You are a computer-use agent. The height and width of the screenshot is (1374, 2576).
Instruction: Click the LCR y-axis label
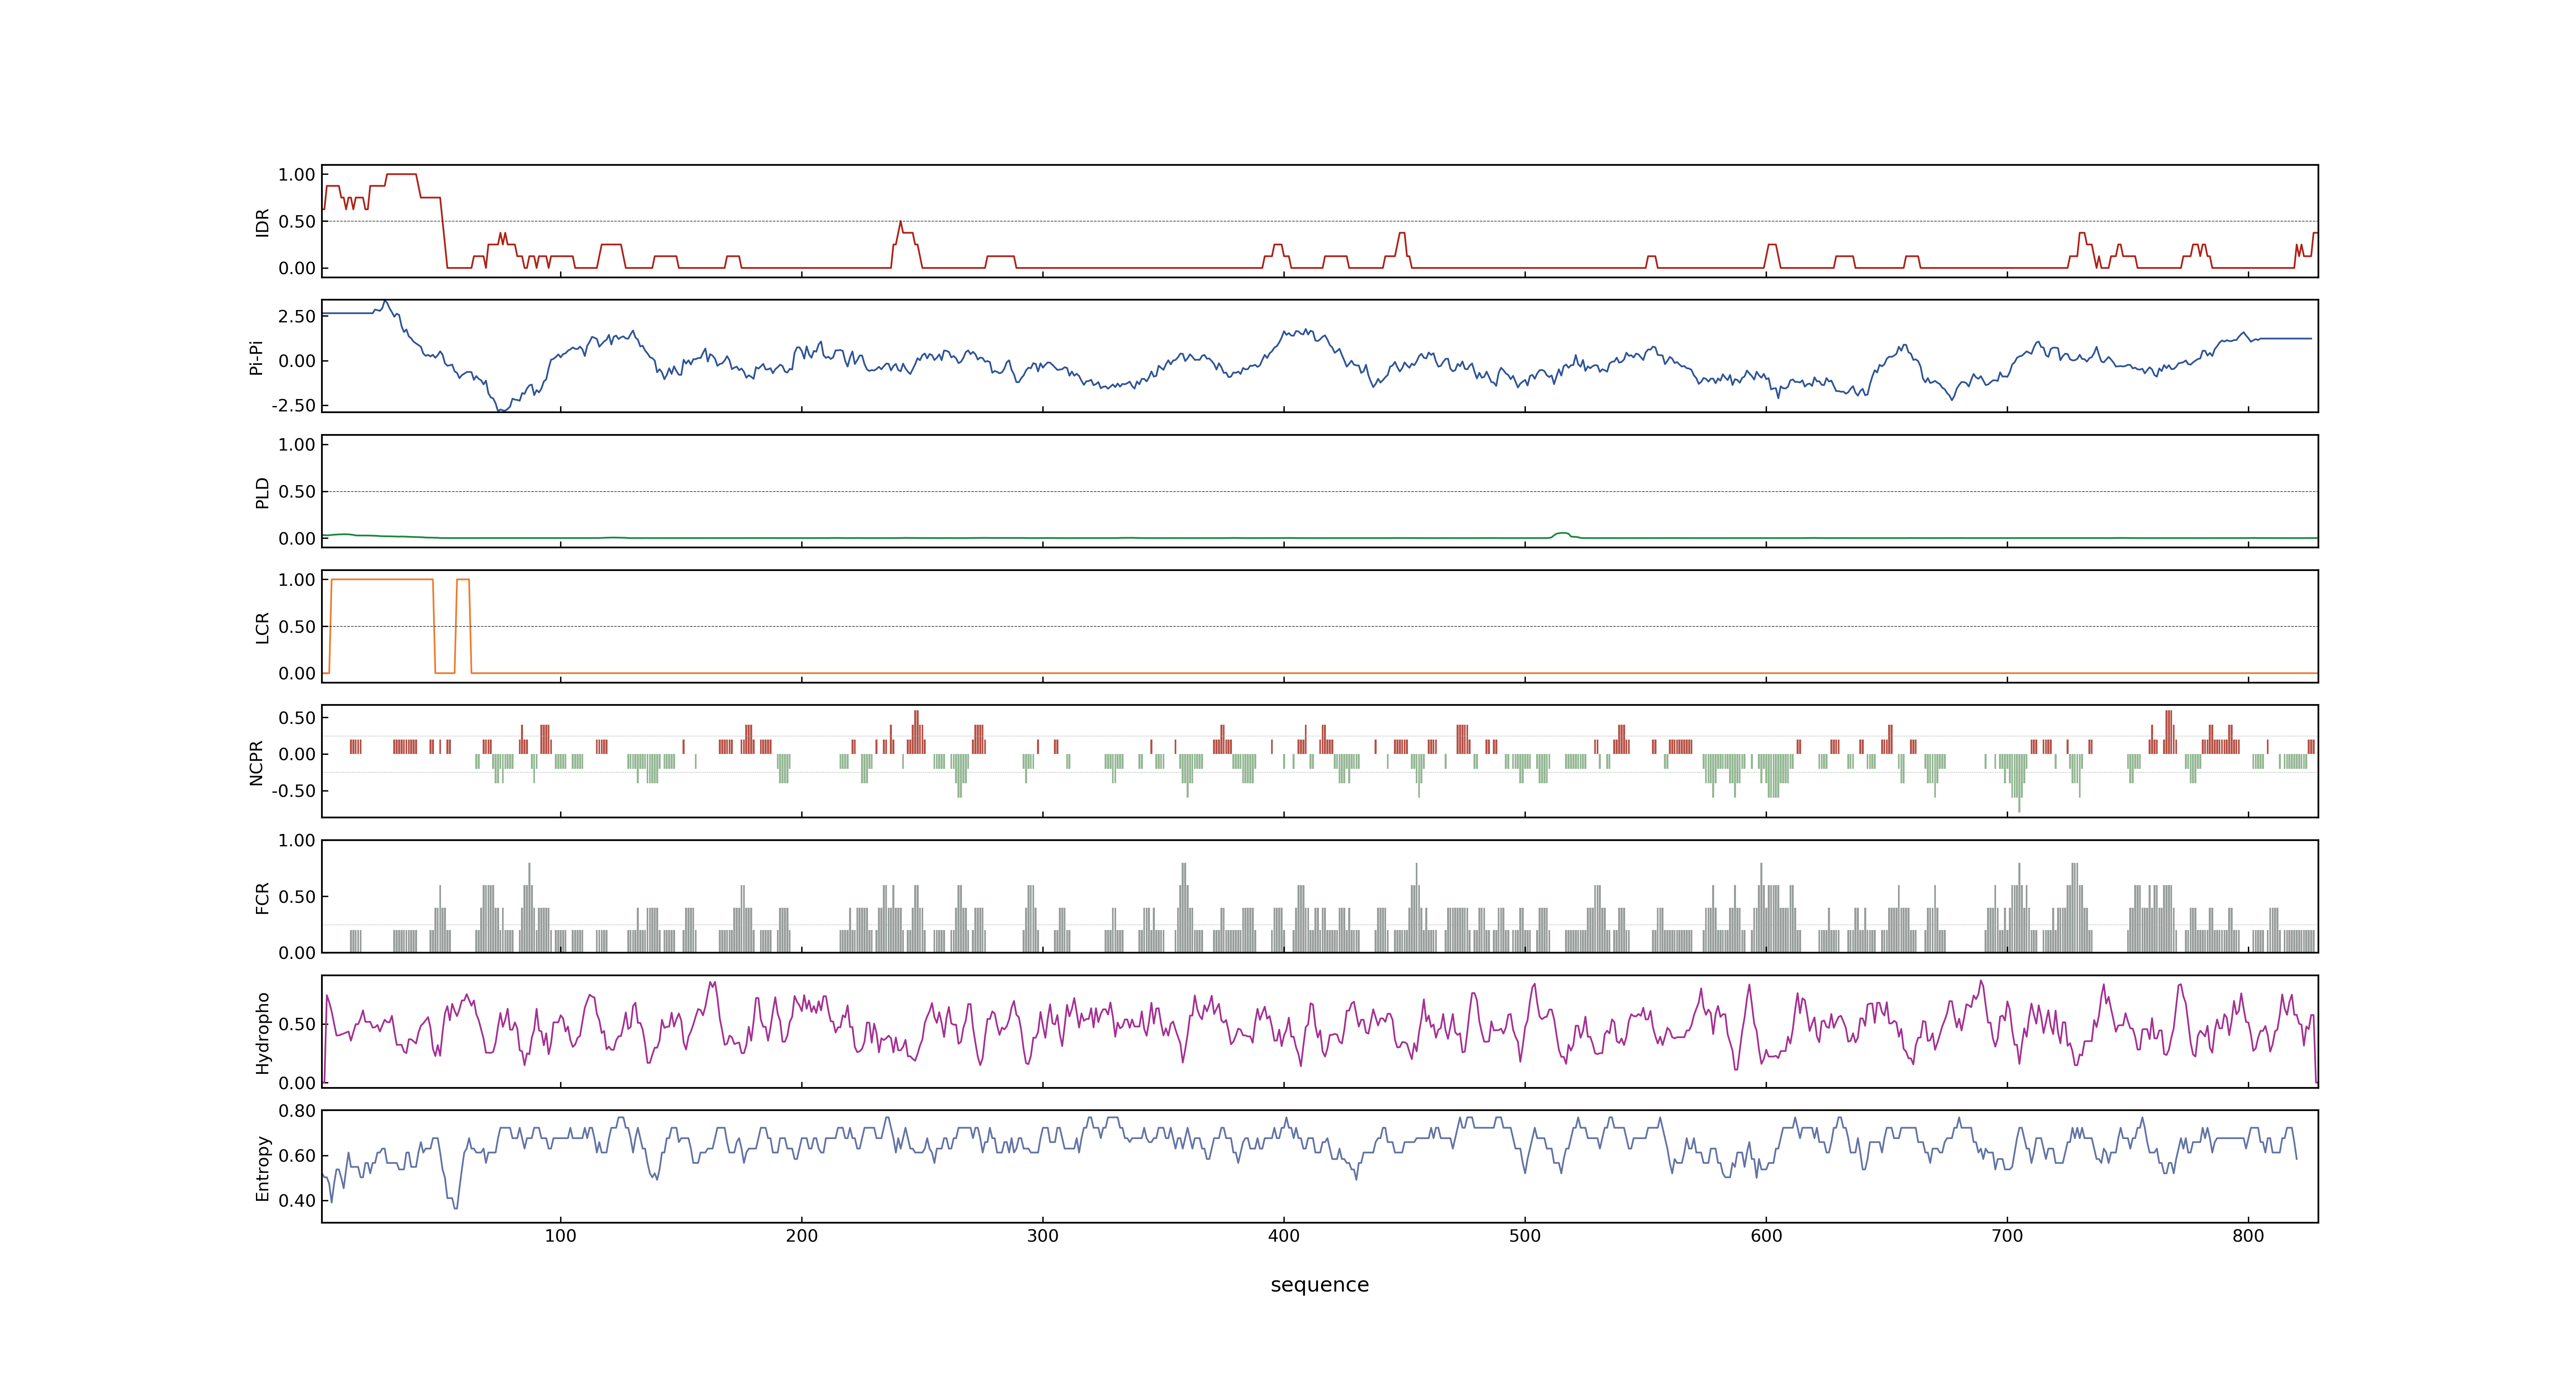click(x=262, y=628)
